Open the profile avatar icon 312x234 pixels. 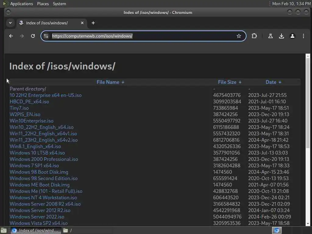(292, 36)
